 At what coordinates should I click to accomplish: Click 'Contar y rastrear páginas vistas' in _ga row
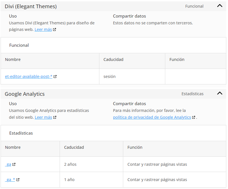[157, 164]
